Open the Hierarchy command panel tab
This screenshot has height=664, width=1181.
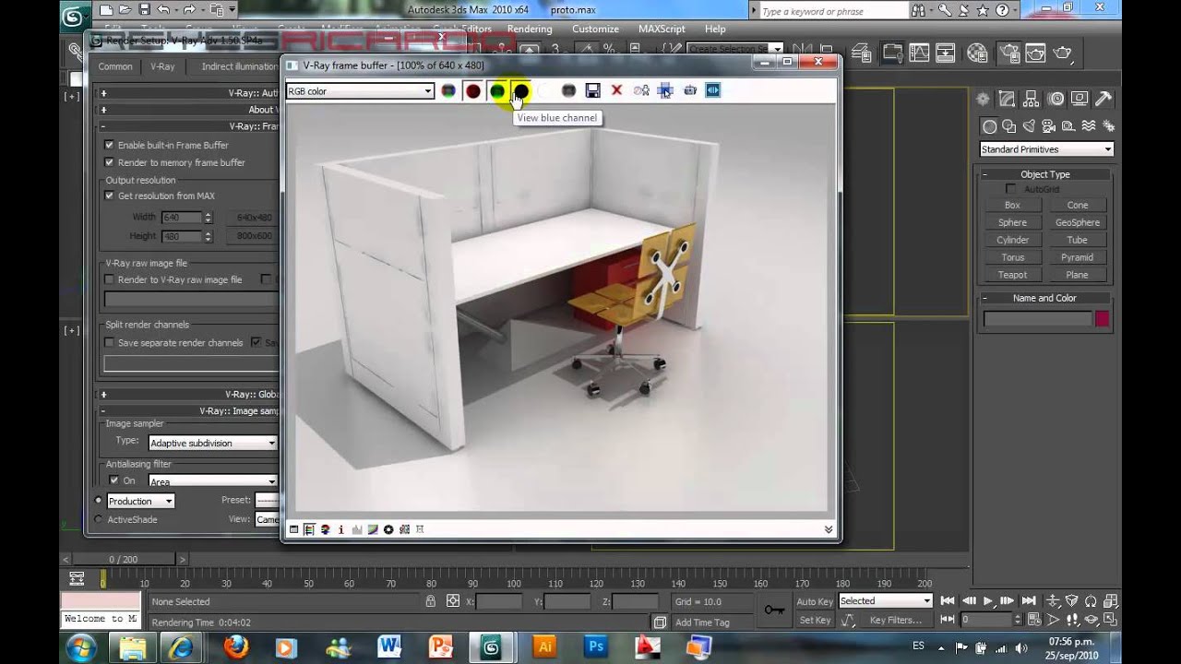tap(1032, 100)
